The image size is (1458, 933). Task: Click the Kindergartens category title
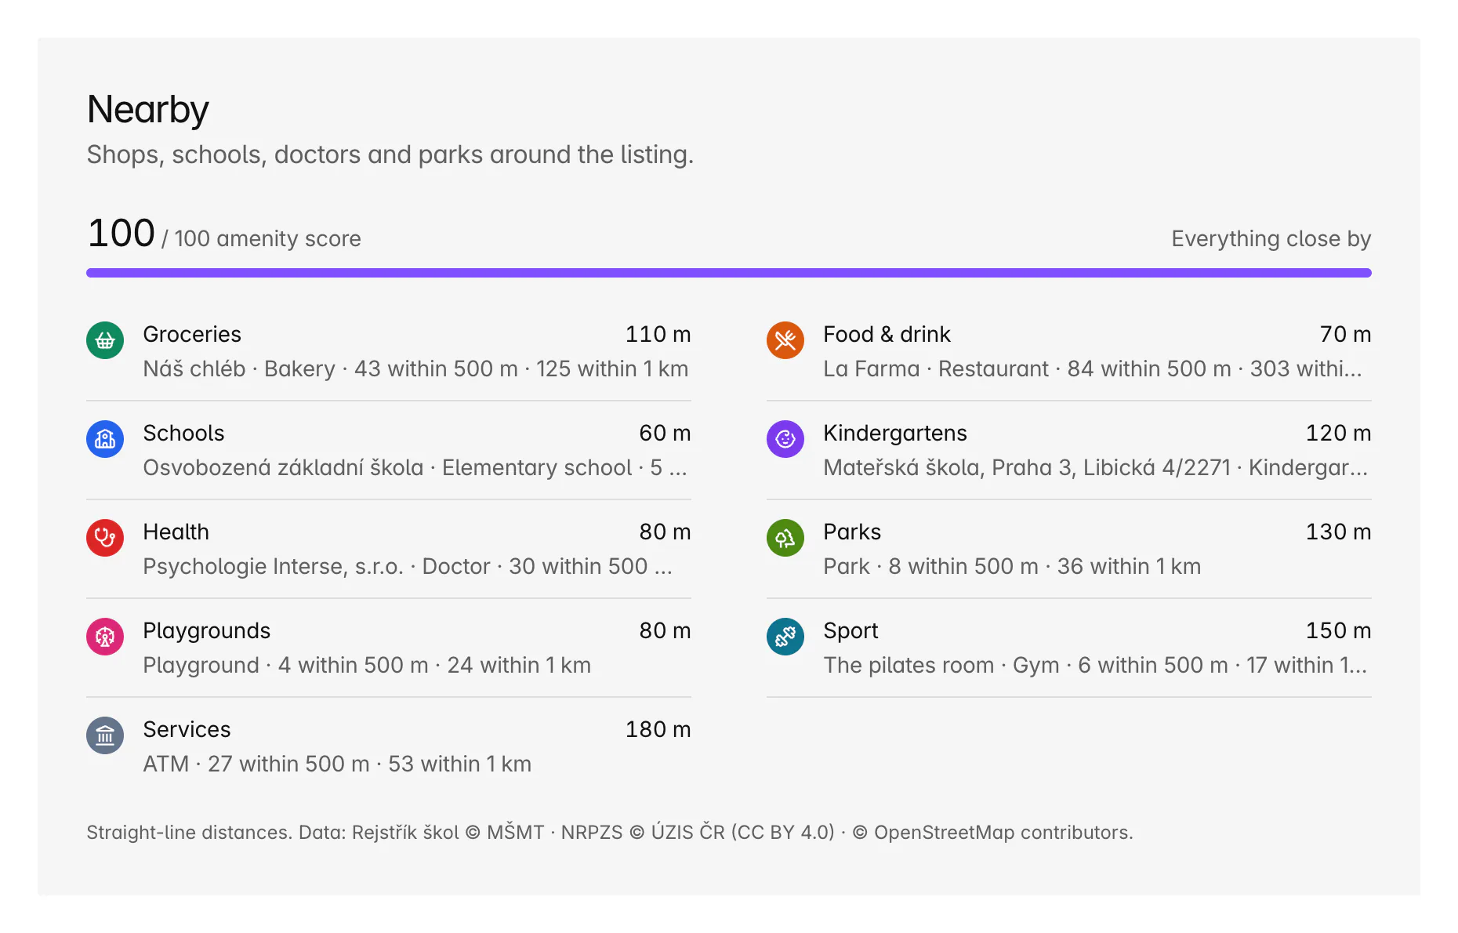click(895, 434)
